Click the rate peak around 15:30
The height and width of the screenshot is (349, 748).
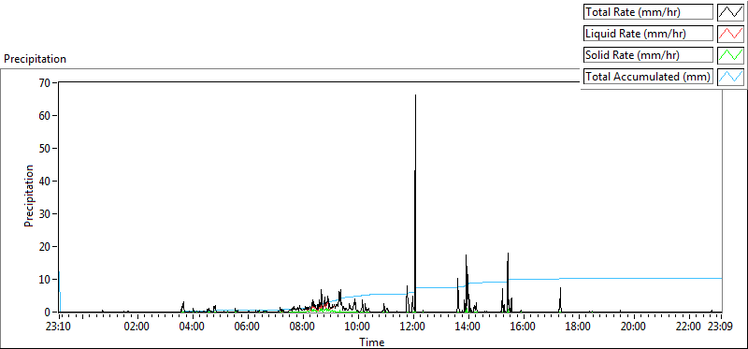click(508, 282)
